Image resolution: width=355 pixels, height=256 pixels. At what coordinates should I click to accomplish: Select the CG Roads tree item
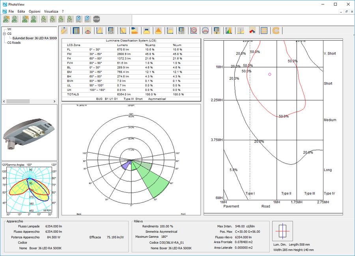click(x=14, y=43)
